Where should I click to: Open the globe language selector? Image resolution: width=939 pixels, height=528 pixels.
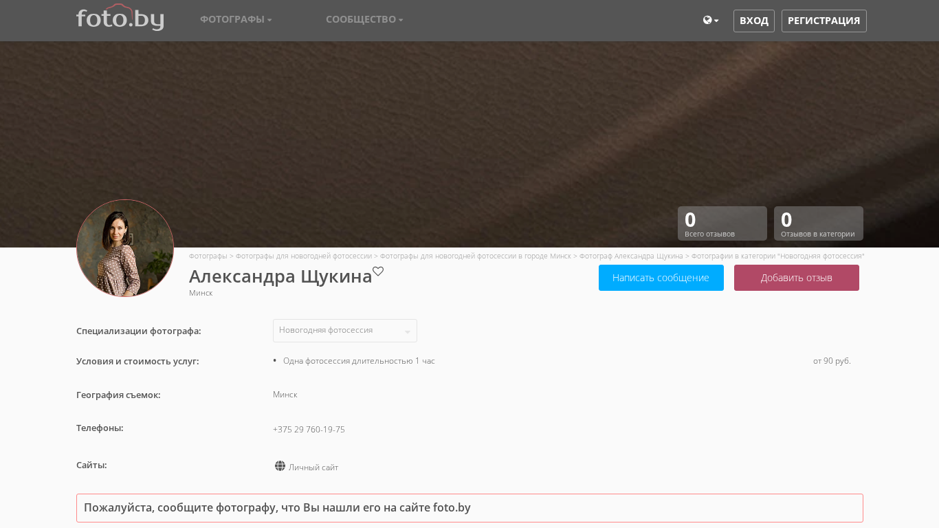(710, 21)
